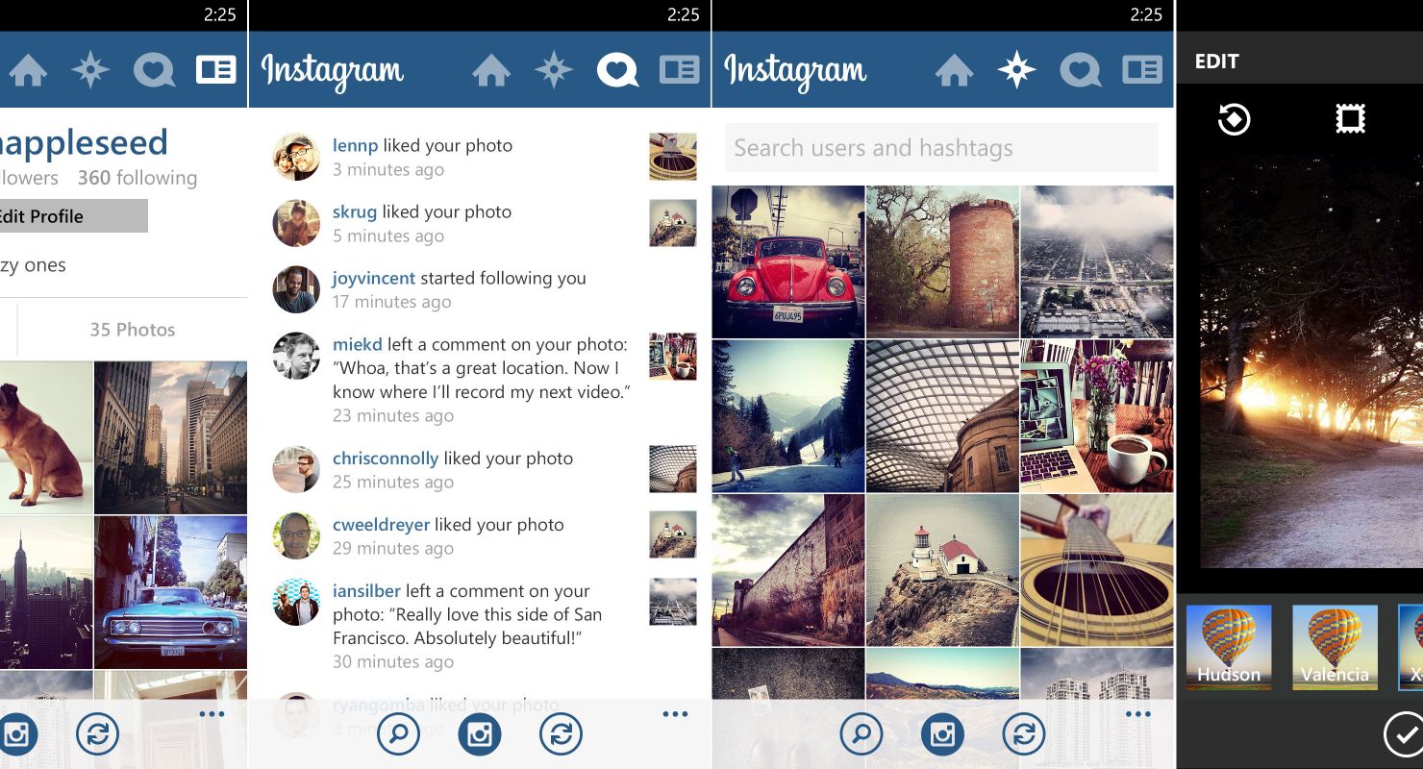Tap the magnifier search icon on the activity screen
The height and width of the screenshot is (769, 1423).
pos(398,735)
